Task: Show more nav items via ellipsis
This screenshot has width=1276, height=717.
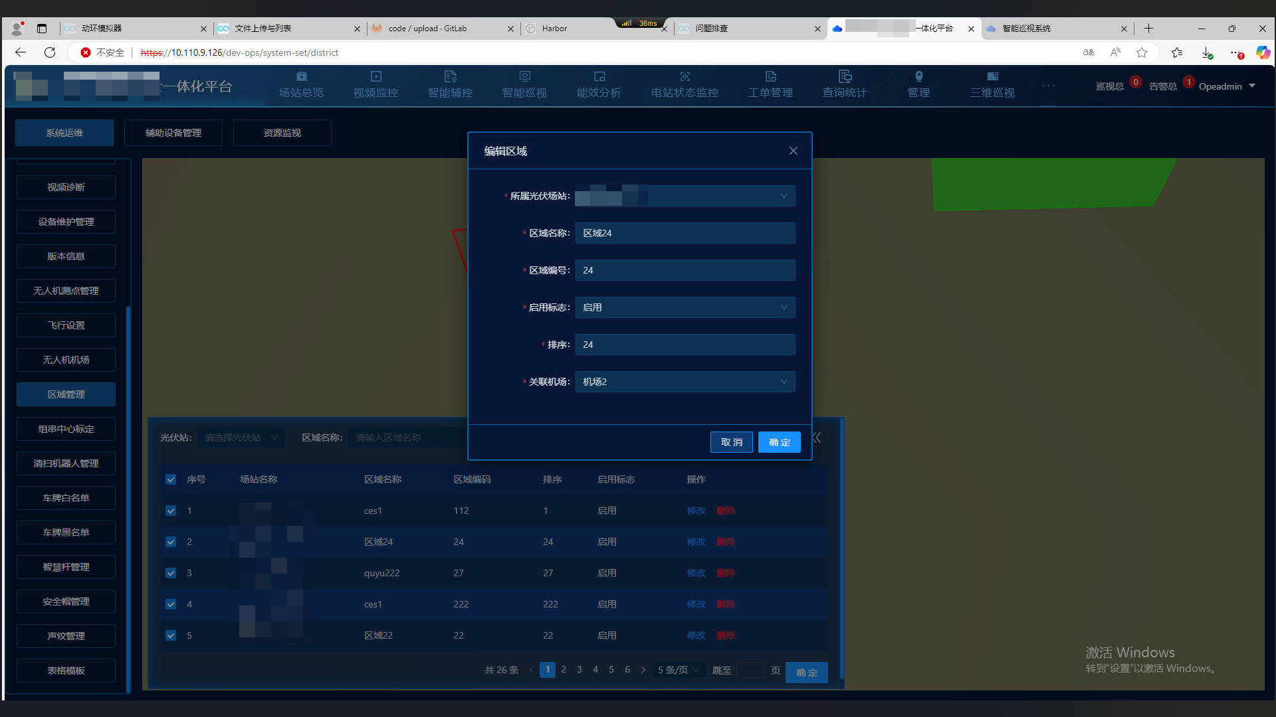Action: click(1048, 86)
